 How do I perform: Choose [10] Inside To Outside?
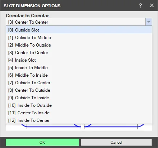[79, 105]
